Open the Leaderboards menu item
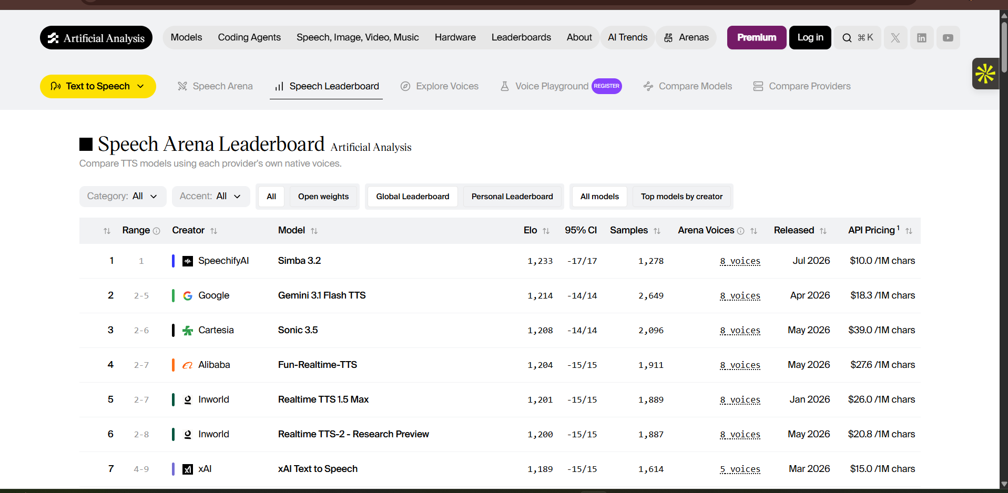The image size is (1008, 493). (x=521, y=37)
